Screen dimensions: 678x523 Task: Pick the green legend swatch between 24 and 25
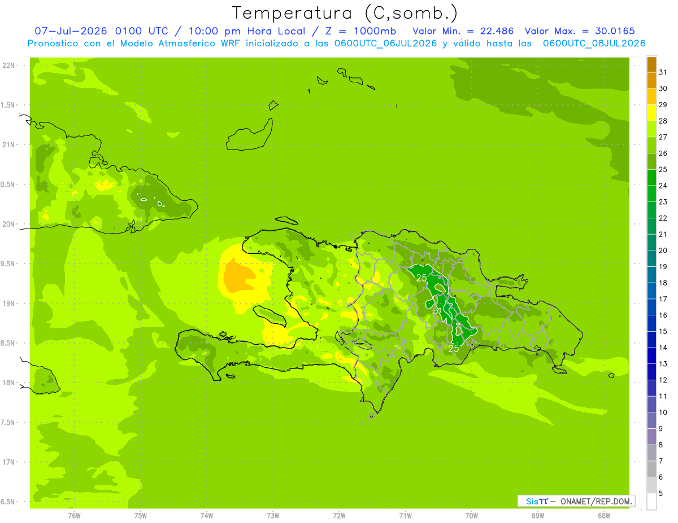click(651, 178)
